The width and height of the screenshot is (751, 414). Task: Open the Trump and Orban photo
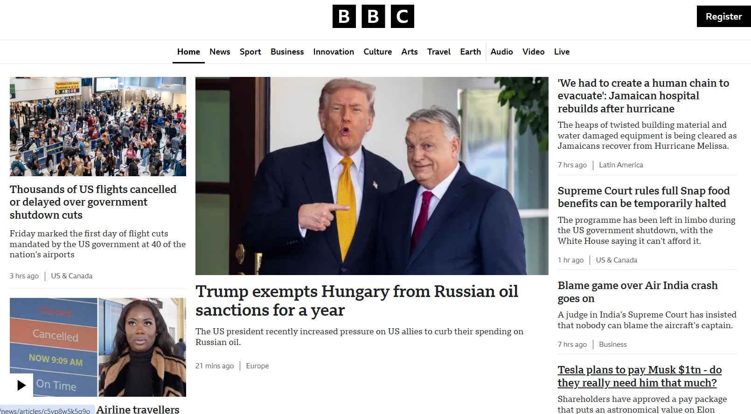[372, 176]
